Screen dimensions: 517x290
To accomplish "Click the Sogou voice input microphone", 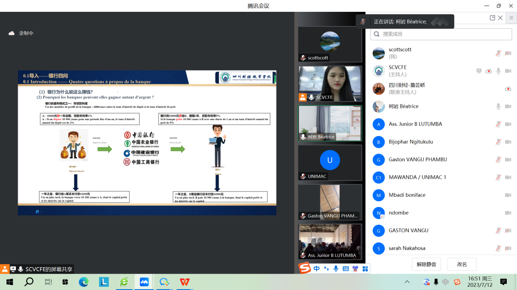I will click(336, 268).
